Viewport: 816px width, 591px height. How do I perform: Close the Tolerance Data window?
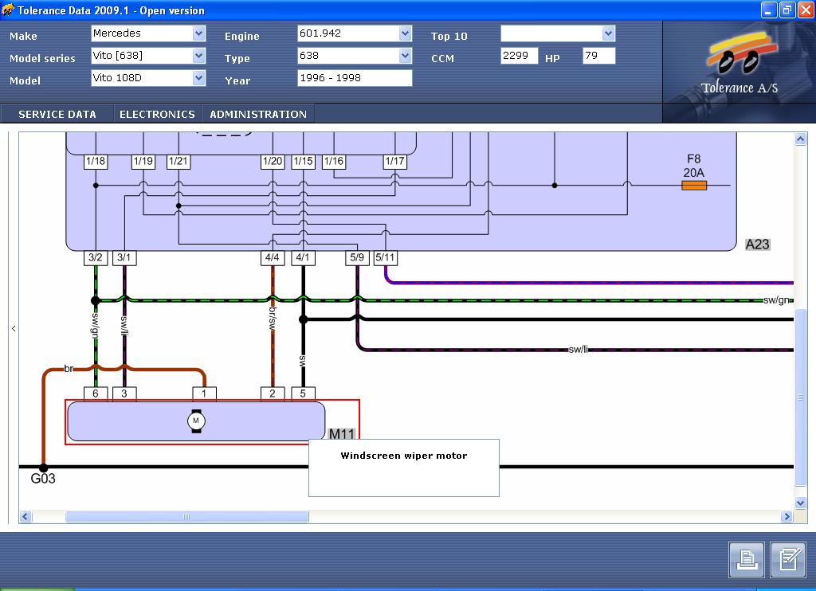(806, 10)
